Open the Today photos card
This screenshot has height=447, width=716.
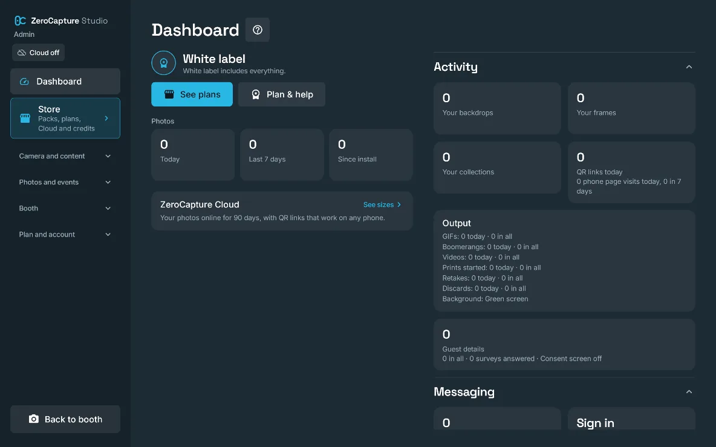(193, 154)
